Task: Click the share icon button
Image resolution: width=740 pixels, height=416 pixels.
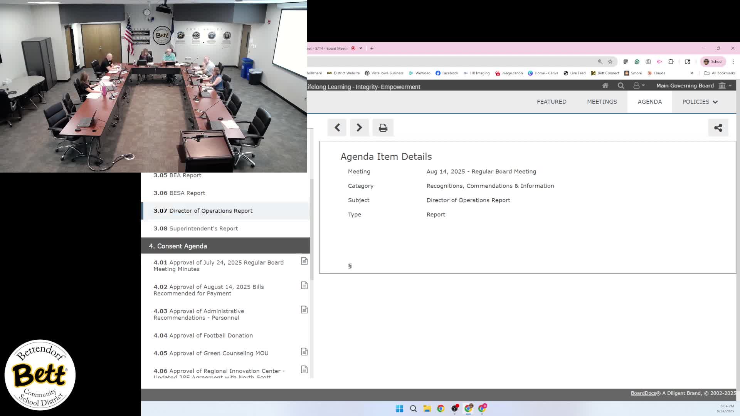Action: point(718,128)
